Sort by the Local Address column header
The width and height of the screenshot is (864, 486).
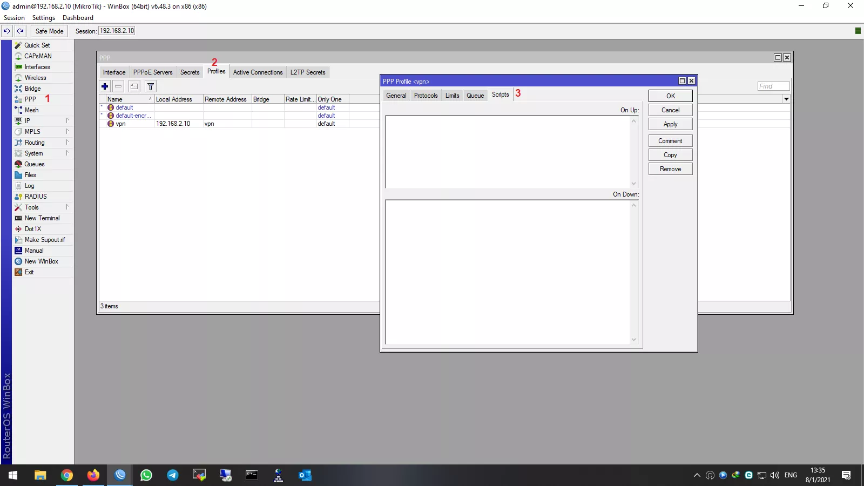179,99
